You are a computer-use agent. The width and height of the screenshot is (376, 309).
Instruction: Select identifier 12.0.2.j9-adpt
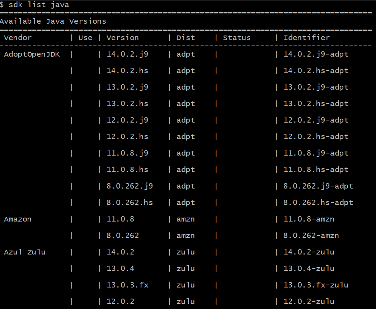click(x=316, y=120)
